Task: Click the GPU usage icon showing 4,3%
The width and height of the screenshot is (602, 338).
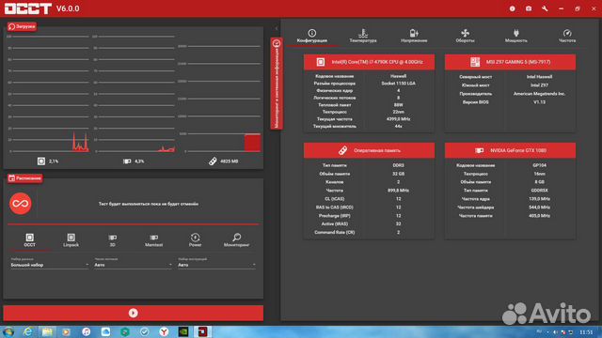Action: [x=127, y=161]
